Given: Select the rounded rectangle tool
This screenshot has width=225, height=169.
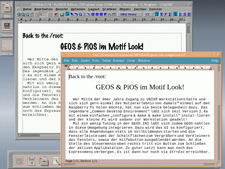Looking at the screenshot, I should point(97,14).
